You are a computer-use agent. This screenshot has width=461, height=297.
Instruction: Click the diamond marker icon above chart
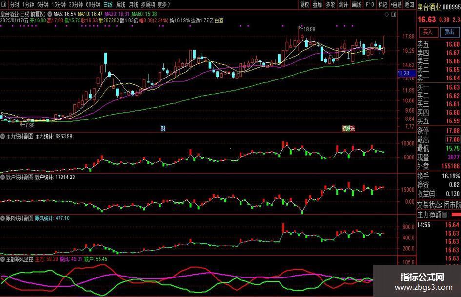coord(387,14)
